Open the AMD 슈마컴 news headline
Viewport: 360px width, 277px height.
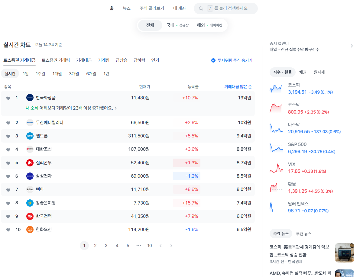click(300, 273)
